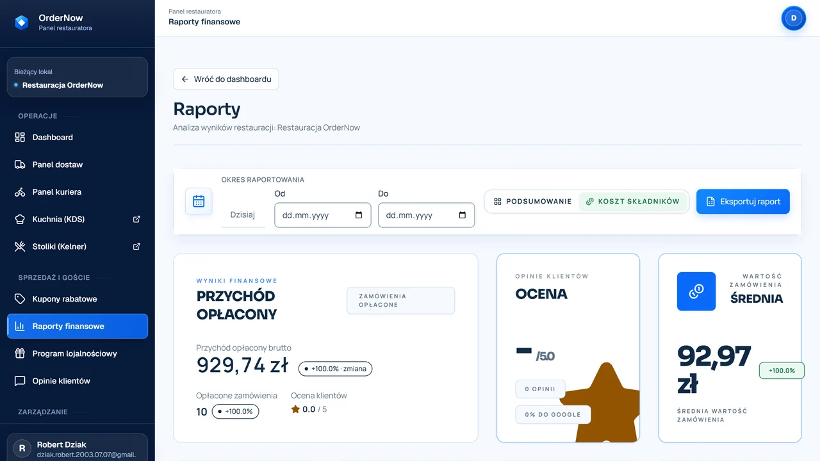
Task: Switch to the Podsumowanie view
Action: coord(532,201)
